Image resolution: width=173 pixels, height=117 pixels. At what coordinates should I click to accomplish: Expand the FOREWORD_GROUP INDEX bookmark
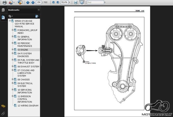click(x=13, y=30)
